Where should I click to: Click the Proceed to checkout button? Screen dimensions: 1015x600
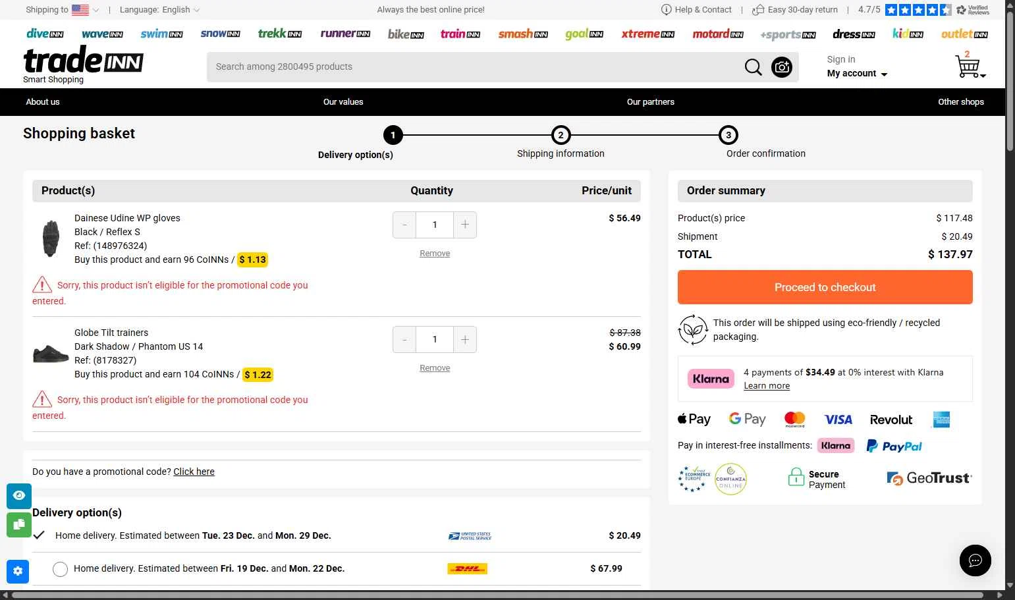pyautogui.click(x=825, y=287)
